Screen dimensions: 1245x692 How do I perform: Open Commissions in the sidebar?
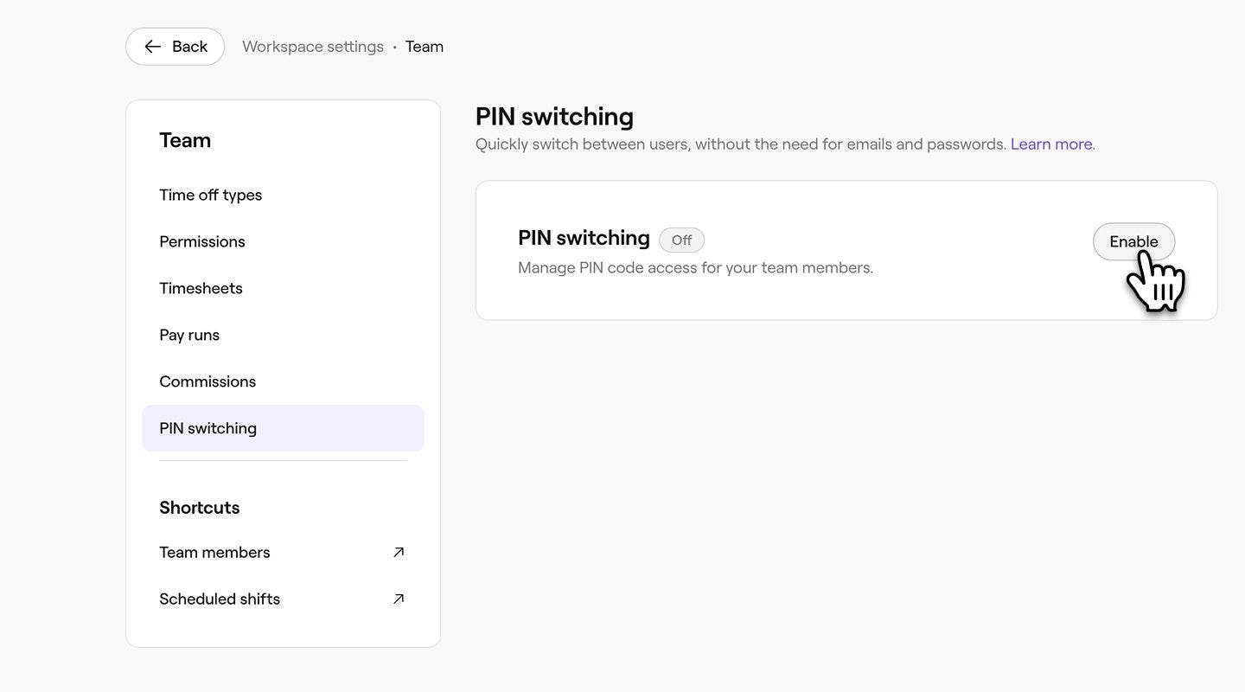(x=207, y=381)
